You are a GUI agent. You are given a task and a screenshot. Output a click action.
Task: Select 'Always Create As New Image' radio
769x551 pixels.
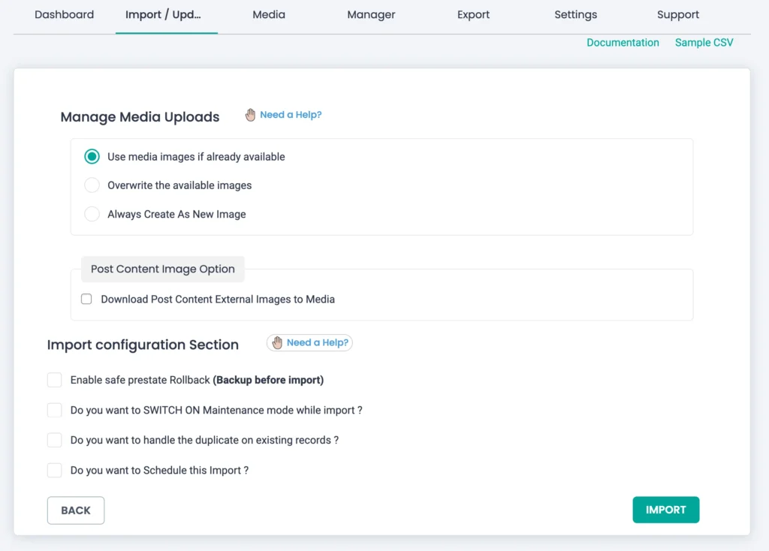click(x=92, y=214)
